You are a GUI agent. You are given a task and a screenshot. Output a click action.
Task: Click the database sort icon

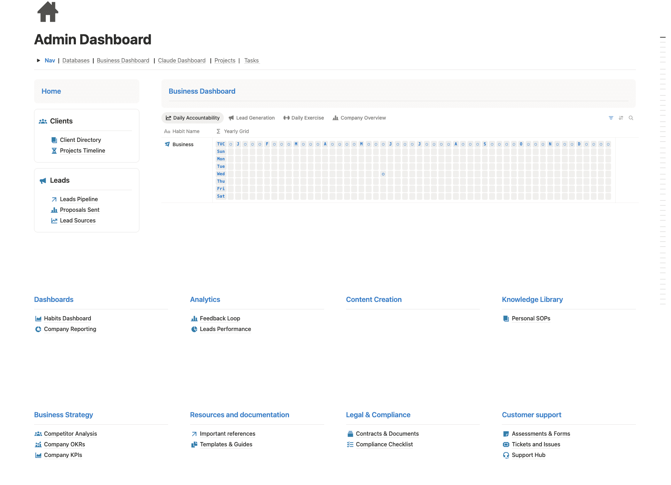point(621,118)
